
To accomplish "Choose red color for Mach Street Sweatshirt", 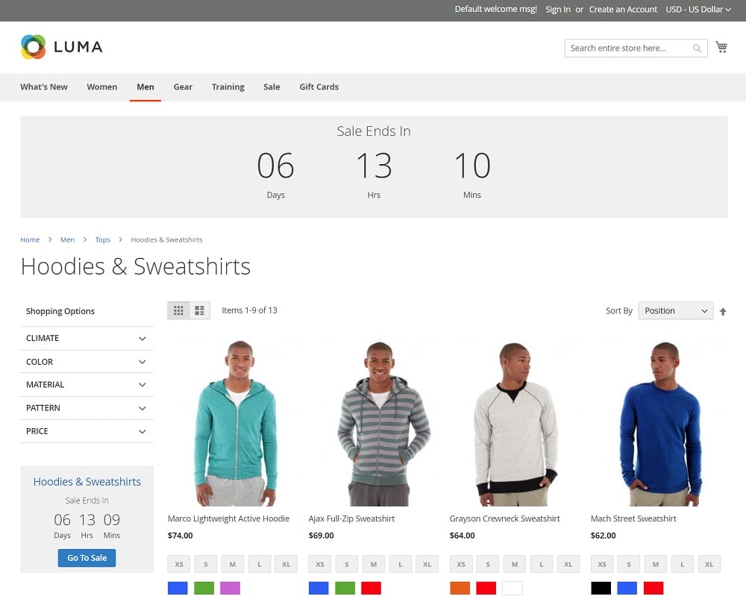I will point(653,589).
